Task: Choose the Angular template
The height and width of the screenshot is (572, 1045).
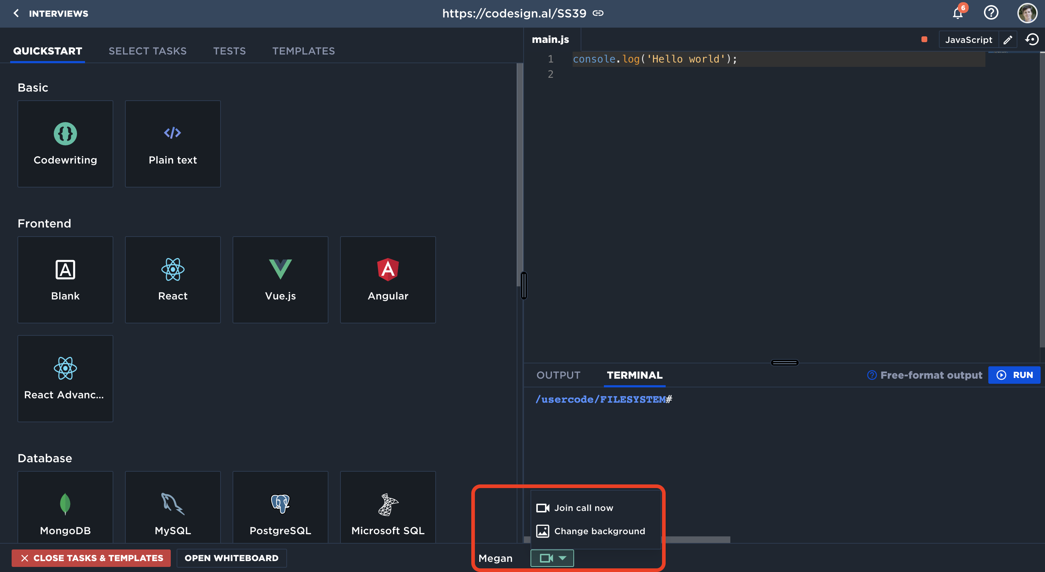Action: pos(388,279)
